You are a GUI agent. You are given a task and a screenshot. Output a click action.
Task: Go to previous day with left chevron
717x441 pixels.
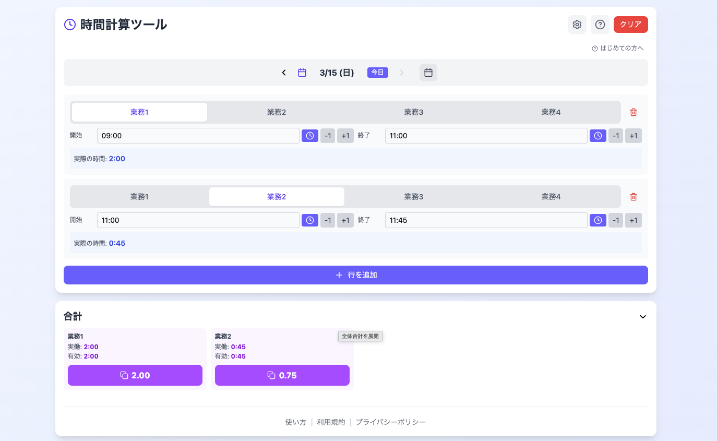pos(283,73)
